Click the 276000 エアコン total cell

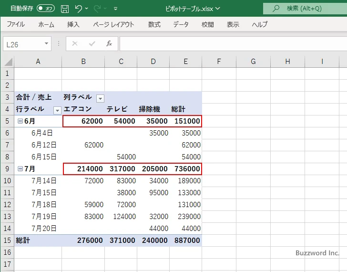pyautogui.click(x=83, y=241)
